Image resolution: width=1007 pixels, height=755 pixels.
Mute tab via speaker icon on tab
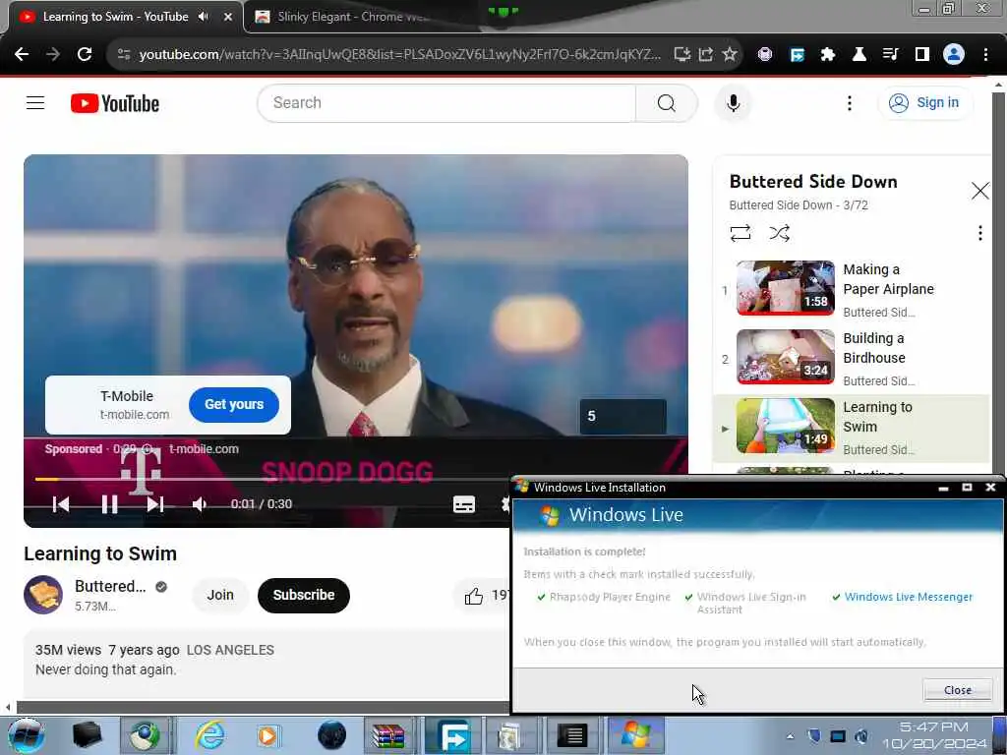(204, 17)
